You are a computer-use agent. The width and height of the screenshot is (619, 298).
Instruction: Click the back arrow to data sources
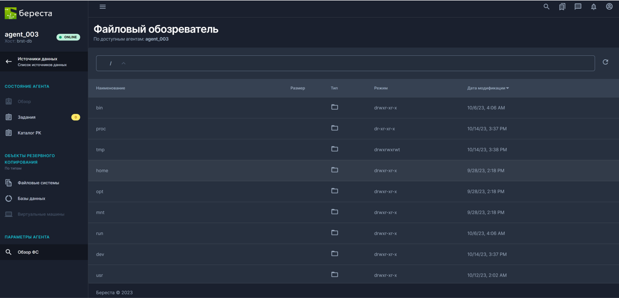pyautogui.click(x=9, y=62)
